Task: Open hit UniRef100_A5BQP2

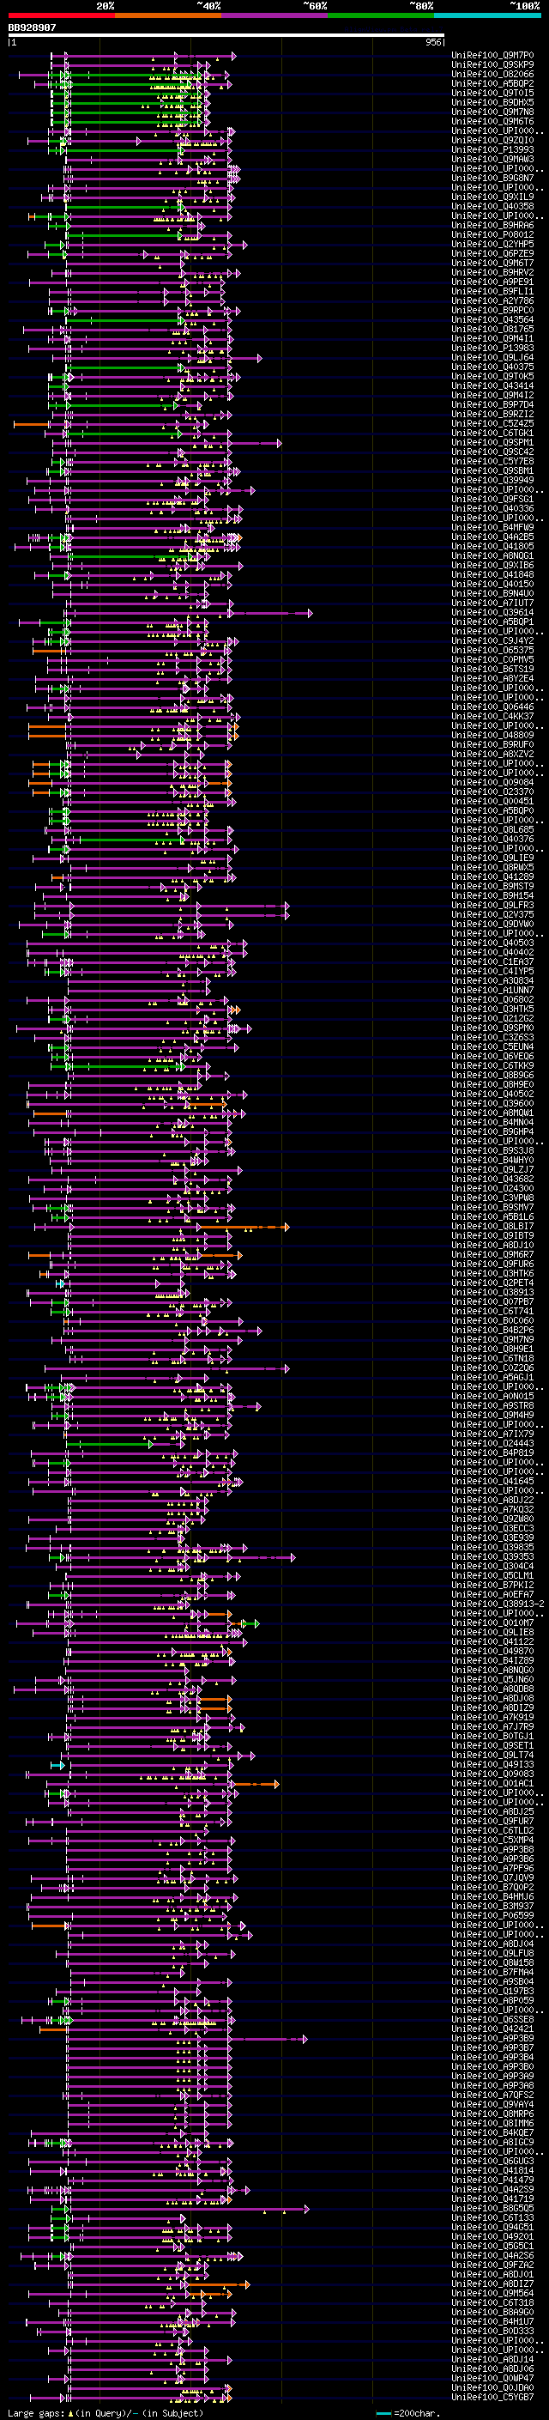Action: (492, 83)
